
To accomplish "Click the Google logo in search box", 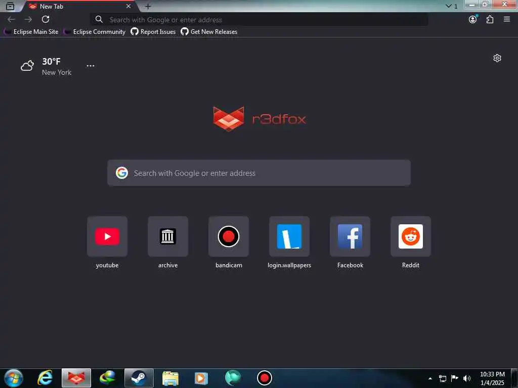I will point(122,173).
